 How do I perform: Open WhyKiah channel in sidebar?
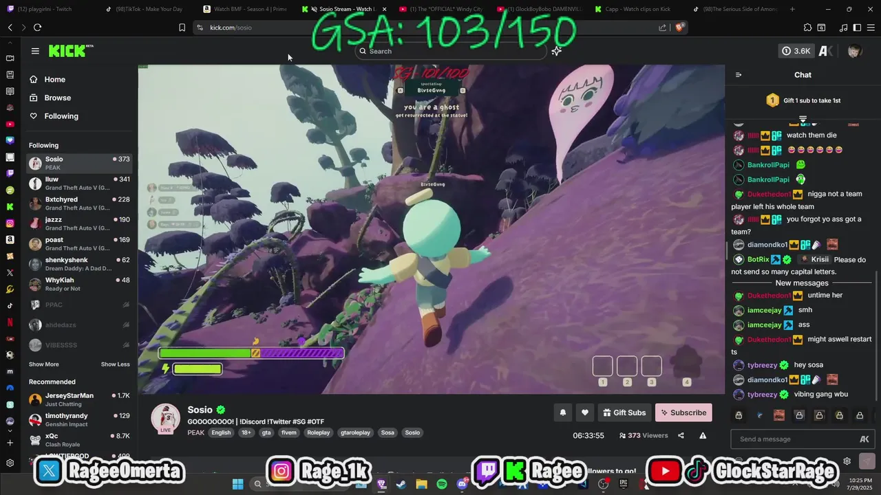pyautogui.click(x=79, y=284)
